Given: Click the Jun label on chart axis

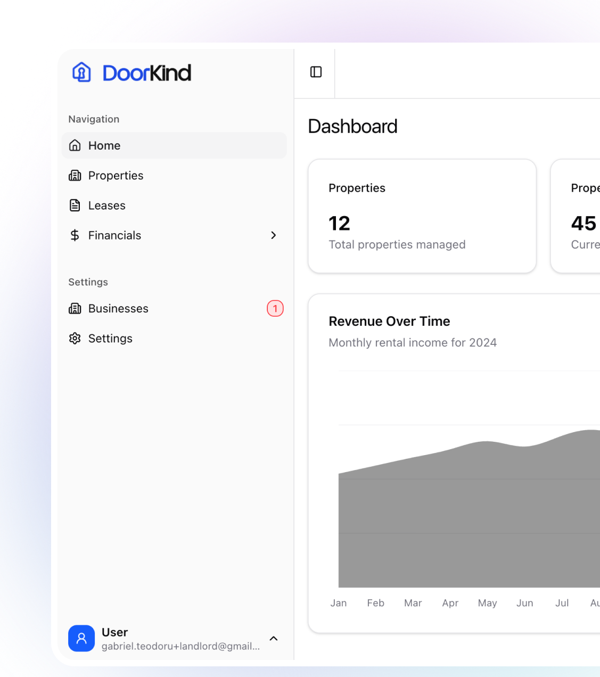Looking at the screenshot, I should [x=524, y=602].
